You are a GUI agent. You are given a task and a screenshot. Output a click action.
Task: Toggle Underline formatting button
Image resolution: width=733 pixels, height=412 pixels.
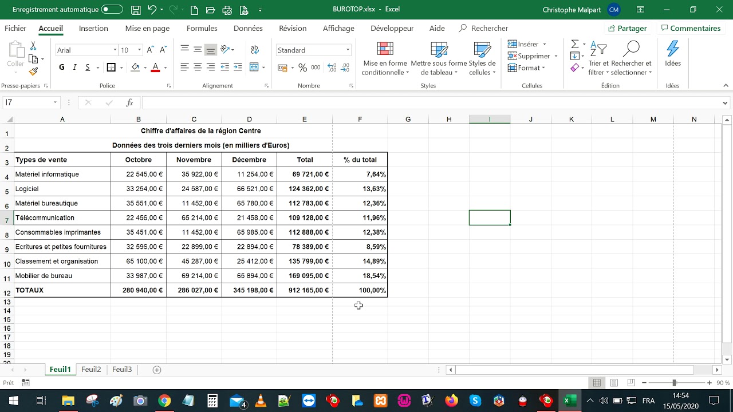[88, 68]
